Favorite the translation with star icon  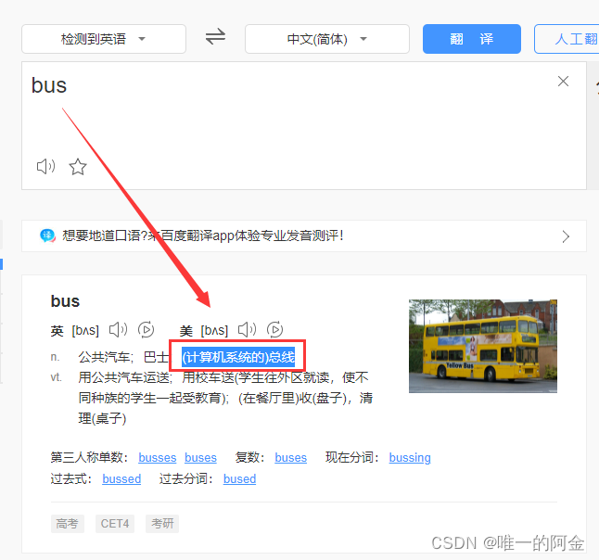point(78,167)
